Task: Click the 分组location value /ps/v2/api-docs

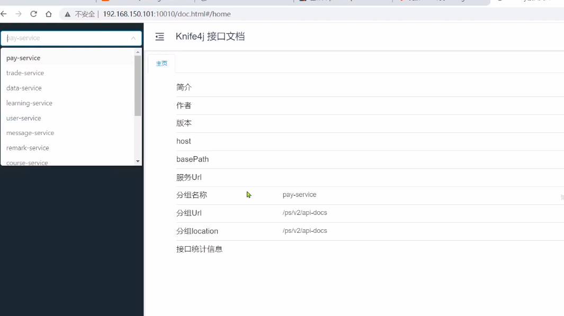Action: [x=305, y=230]
